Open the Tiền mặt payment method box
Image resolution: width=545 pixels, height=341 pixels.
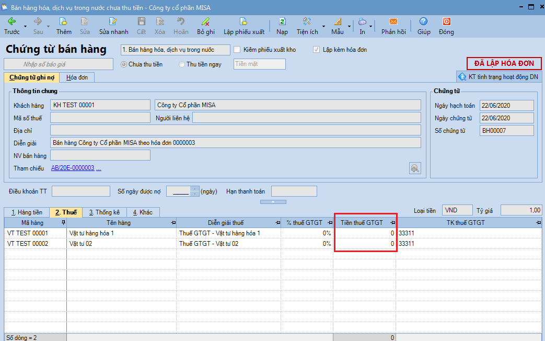[x=260, y=64]
